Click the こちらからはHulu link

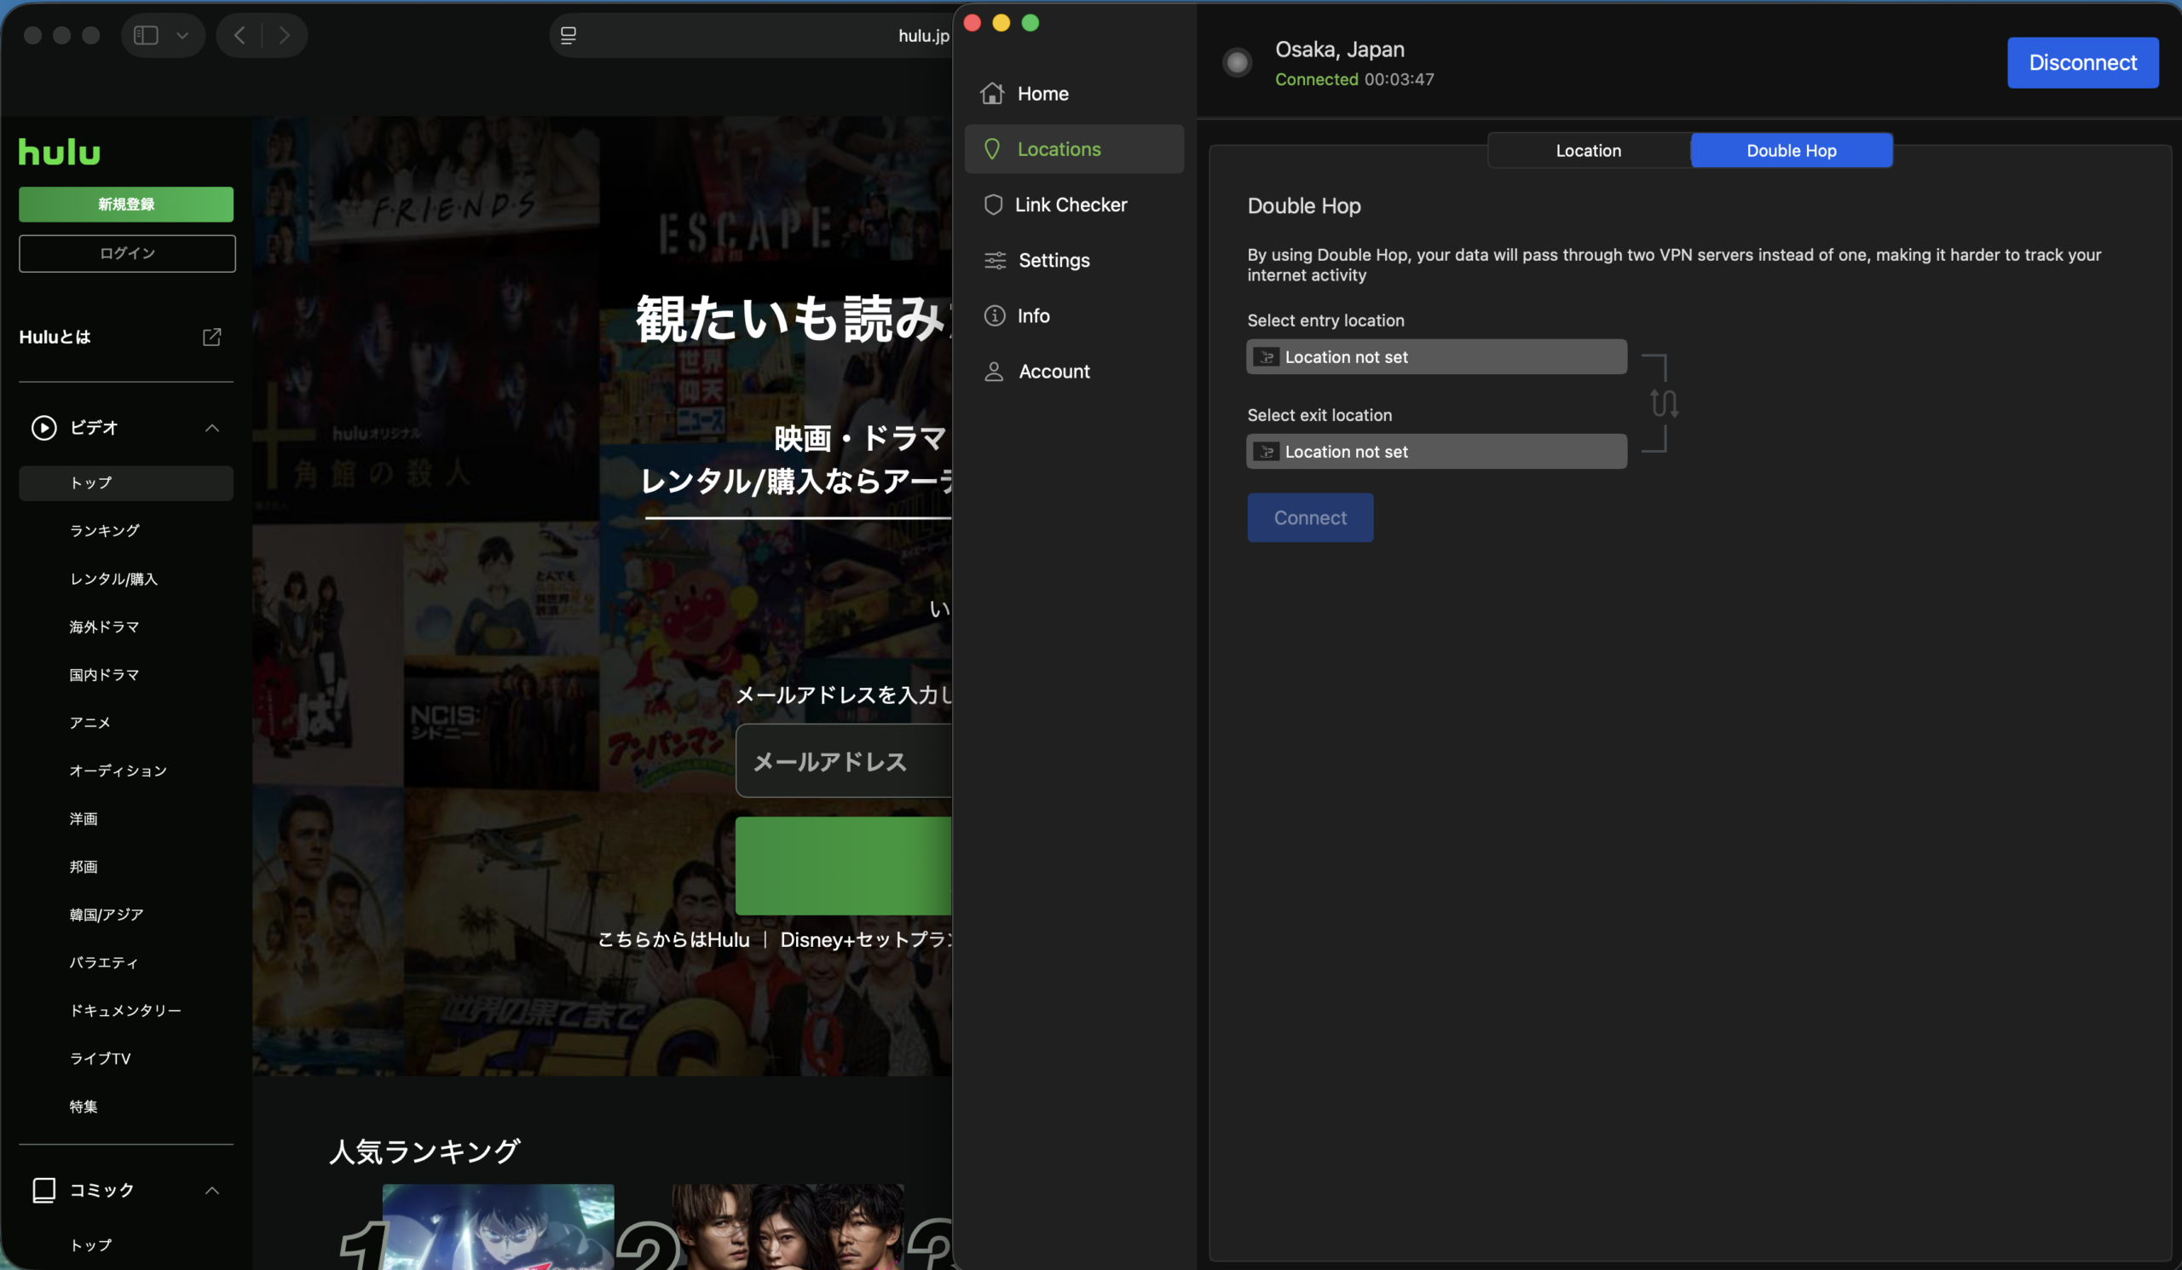673,939
